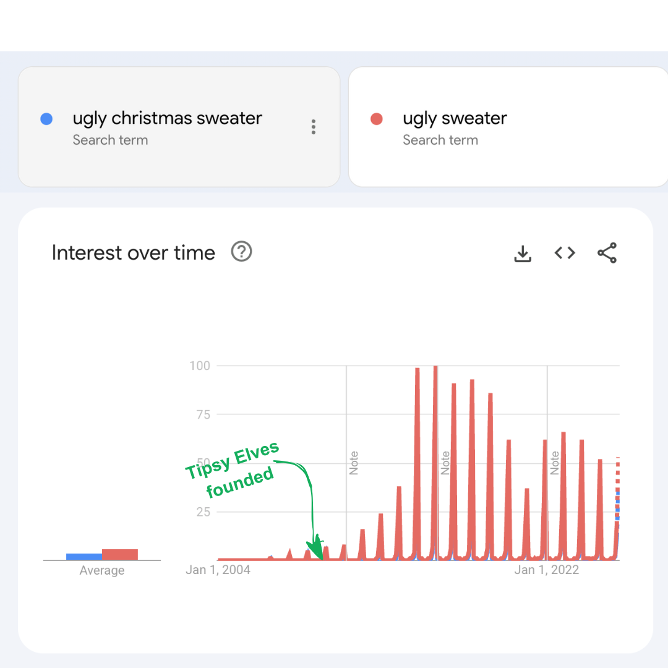The height and width of the screenshot is (668, 668).
Task: Download the Interest over time data
Action: point(523,253)
